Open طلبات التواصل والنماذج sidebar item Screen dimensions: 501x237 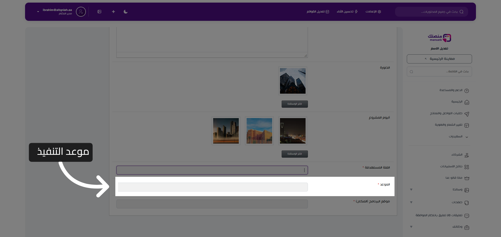point(449,113)
